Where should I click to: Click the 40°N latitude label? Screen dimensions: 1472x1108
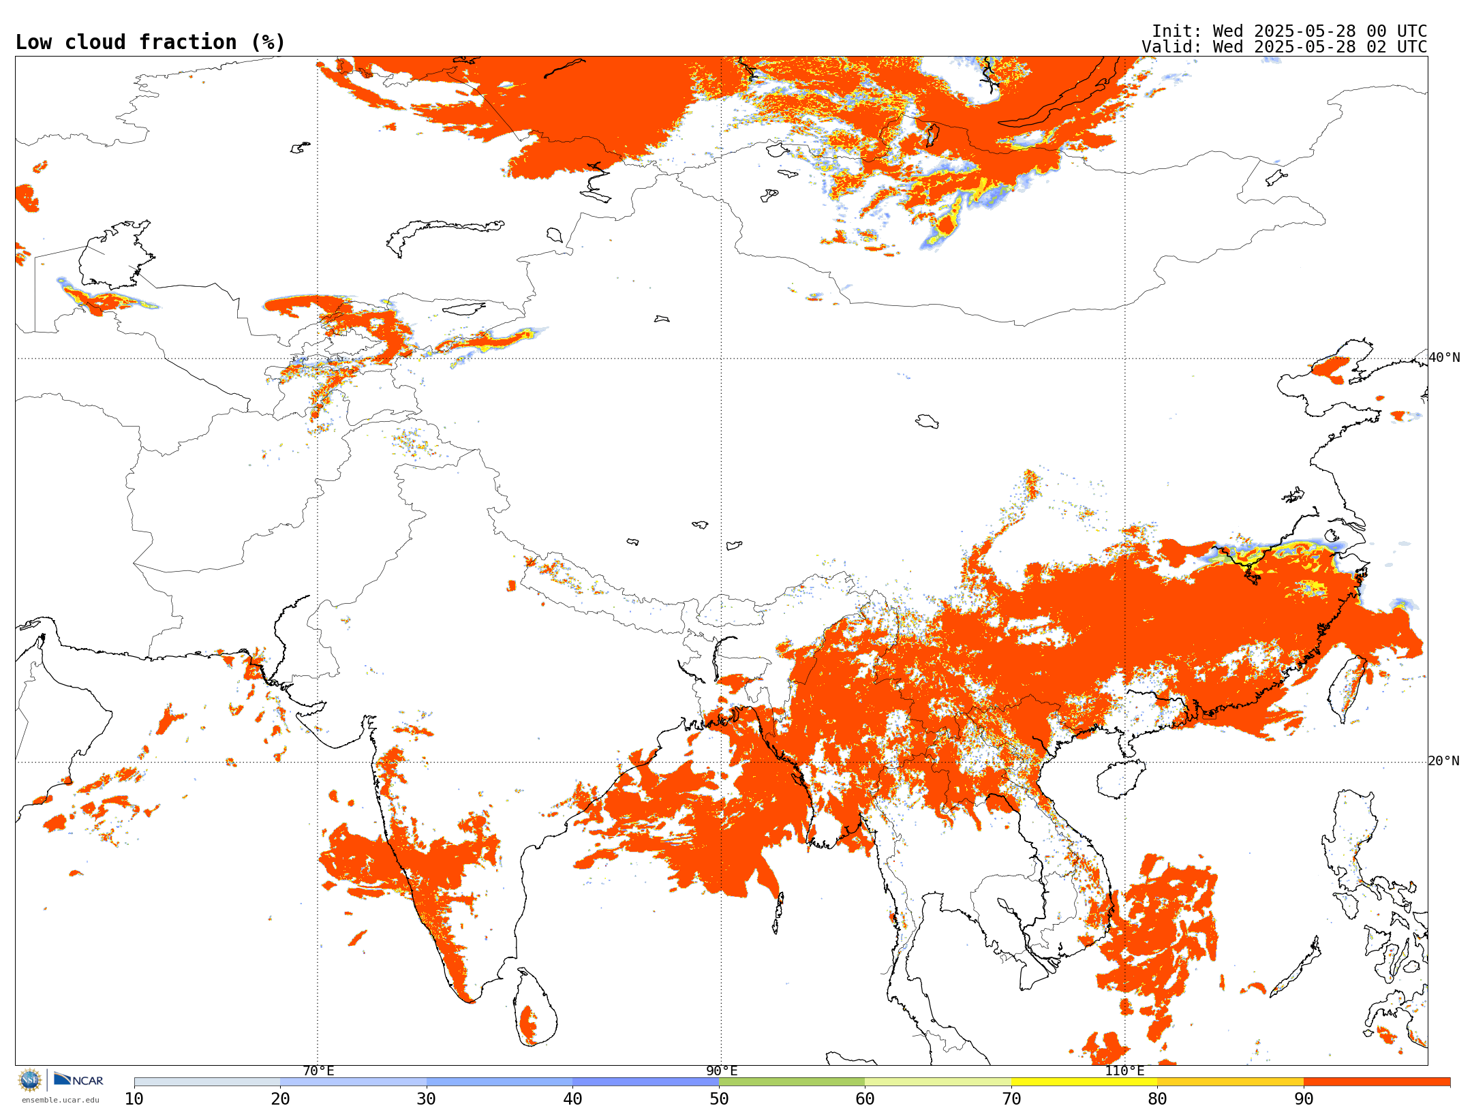[1444, 358]
